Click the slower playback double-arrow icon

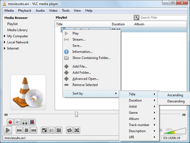point(6,115)
